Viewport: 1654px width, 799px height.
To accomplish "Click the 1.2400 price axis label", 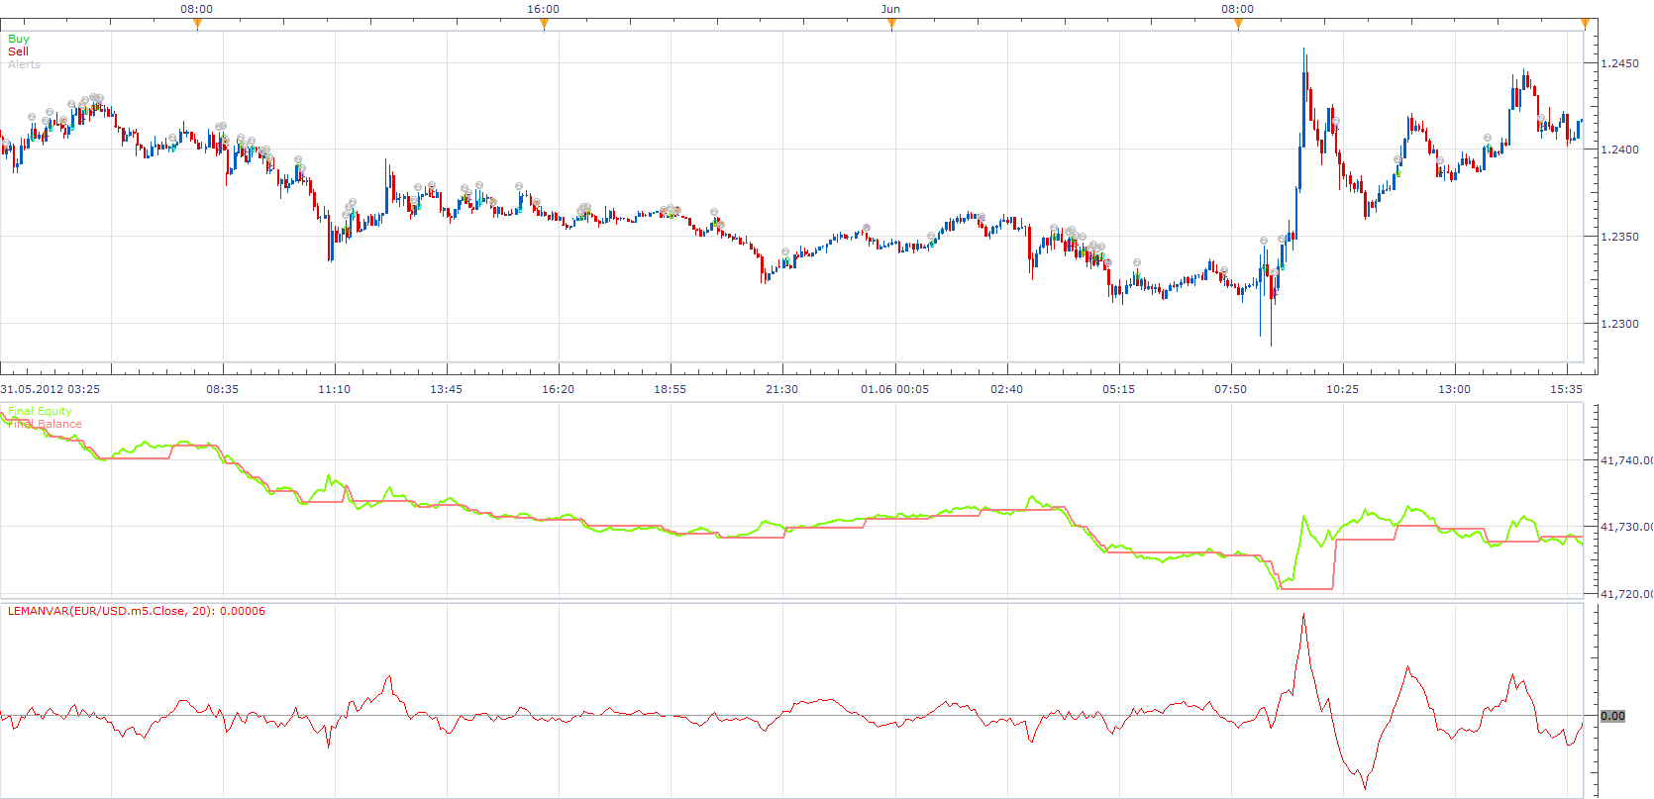I will (1620, 150).
